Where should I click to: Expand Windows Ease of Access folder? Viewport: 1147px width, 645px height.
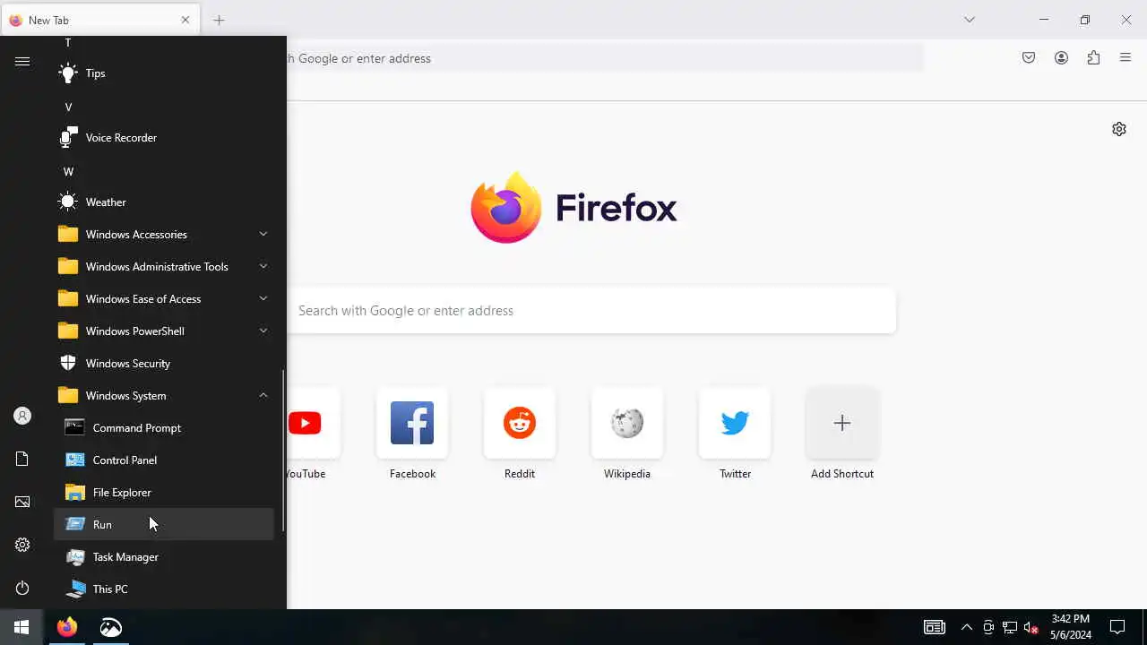[x=164, y=299]
